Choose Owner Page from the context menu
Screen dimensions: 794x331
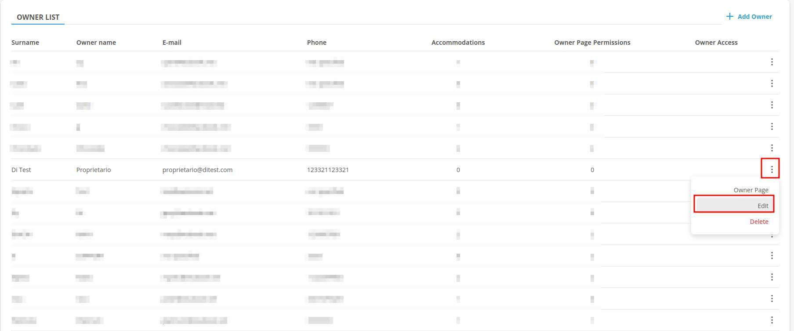click(x=750, y=190)
